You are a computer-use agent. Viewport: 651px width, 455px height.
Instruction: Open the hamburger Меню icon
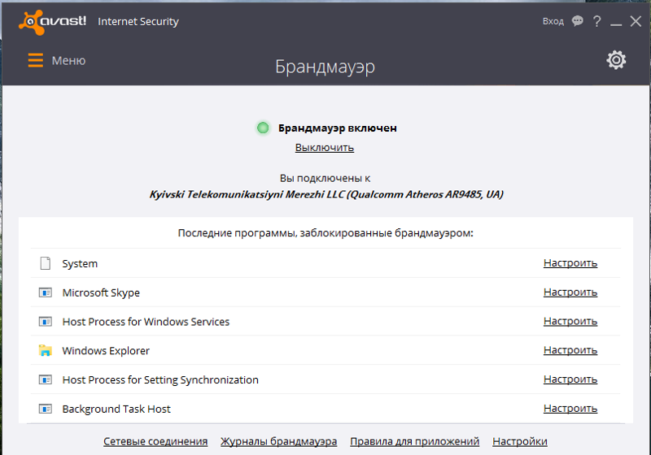[36, 60]
